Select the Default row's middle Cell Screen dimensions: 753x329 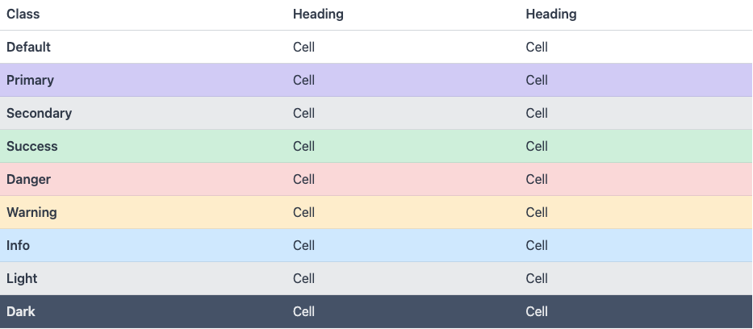click(304, 47)
